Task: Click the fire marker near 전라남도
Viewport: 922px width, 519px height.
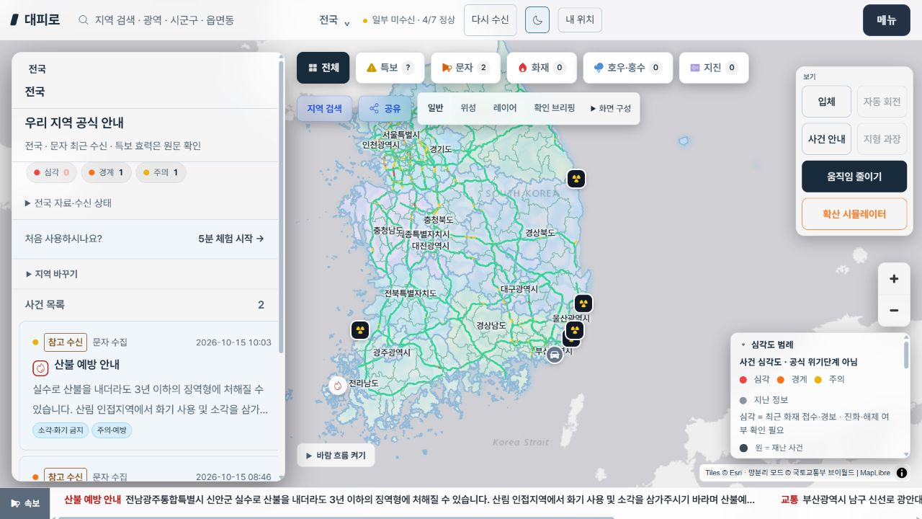Action: [337, 386]
